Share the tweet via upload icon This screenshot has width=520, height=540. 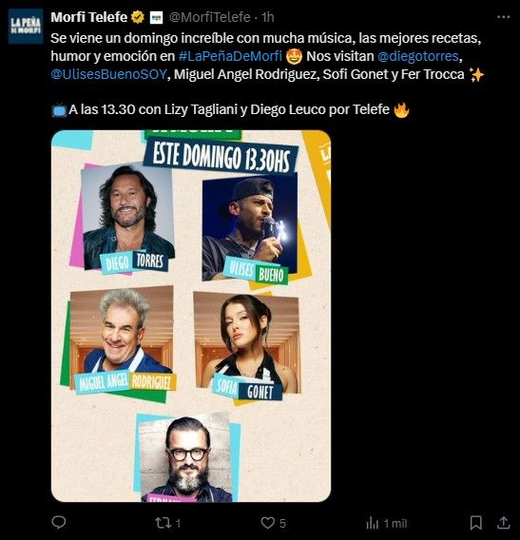tap(503, 523)
